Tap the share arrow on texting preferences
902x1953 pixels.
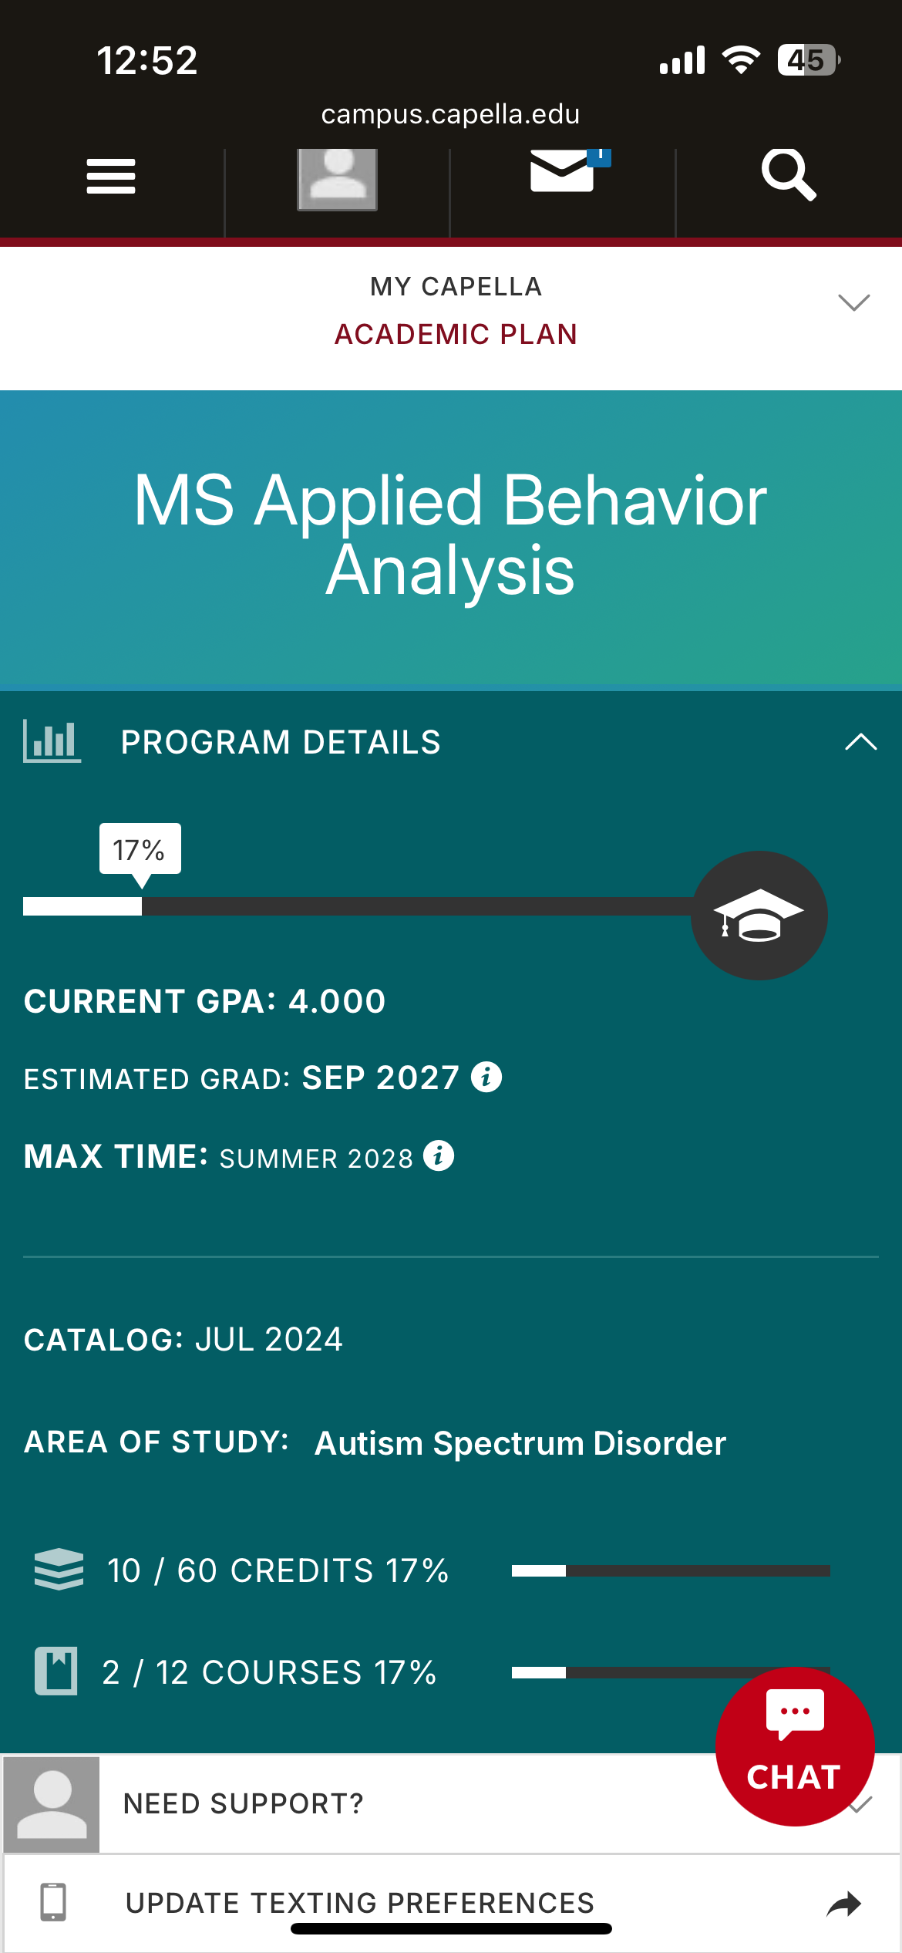click(843, 1904)
